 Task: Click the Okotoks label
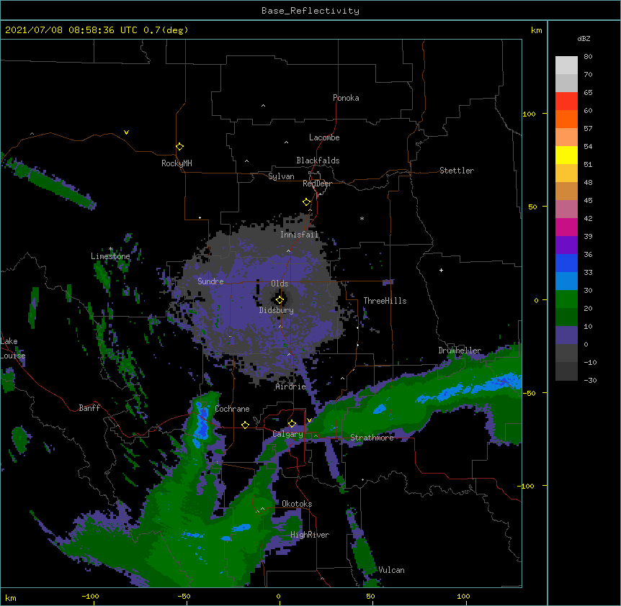pos(297,504)
